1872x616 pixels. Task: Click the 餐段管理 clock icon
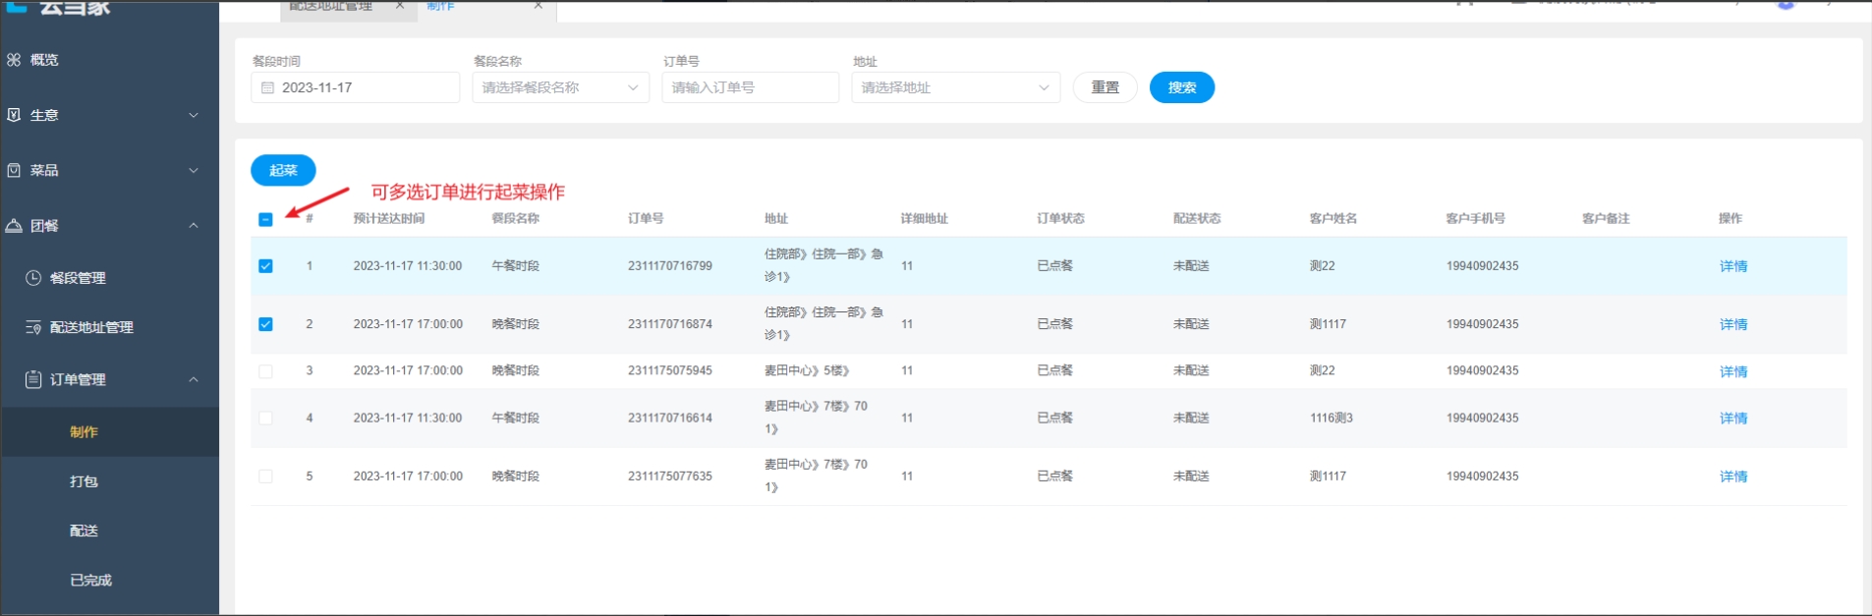[x=33, y=278]
